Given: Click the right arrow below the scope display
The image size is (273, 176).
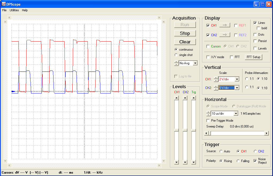Looking at the screenshot, I should tap(159, 165).
